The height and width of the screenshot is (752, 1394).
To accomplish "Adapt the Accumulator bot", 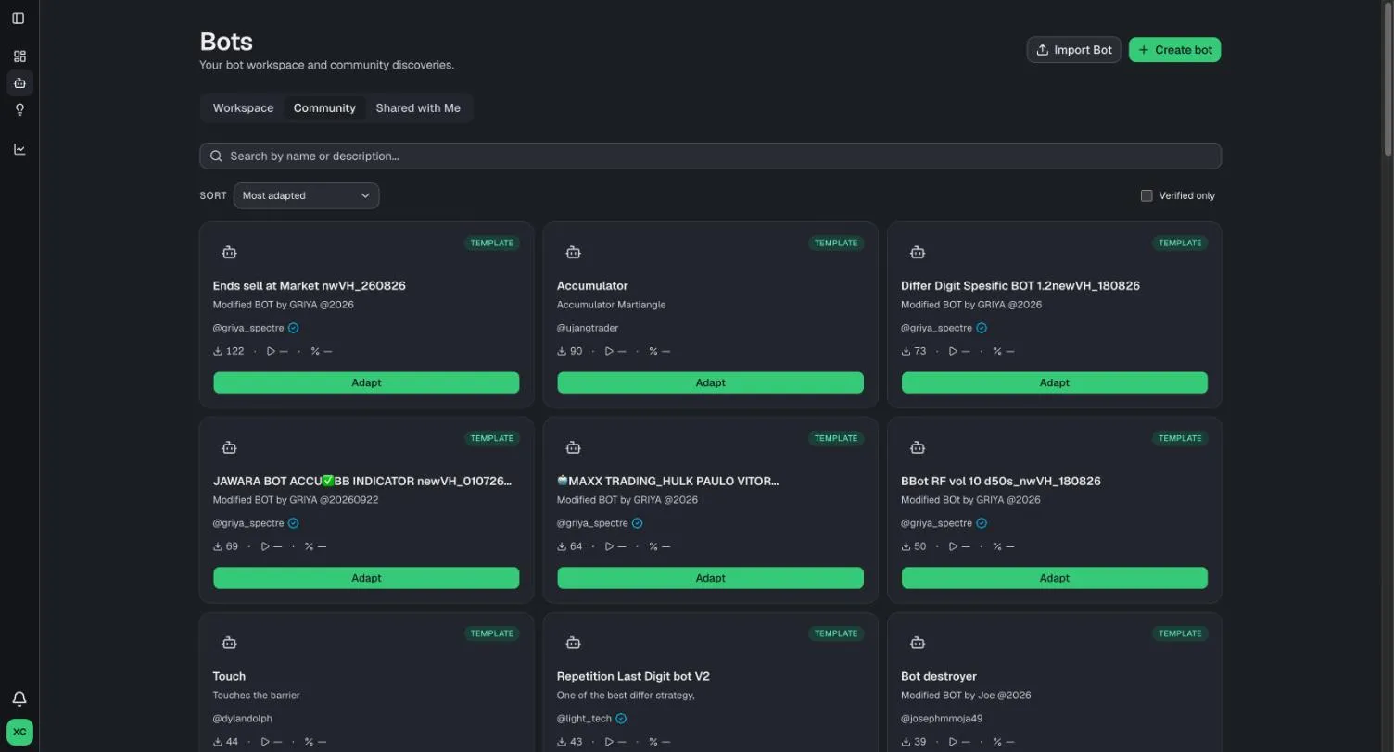I will 710,382.
